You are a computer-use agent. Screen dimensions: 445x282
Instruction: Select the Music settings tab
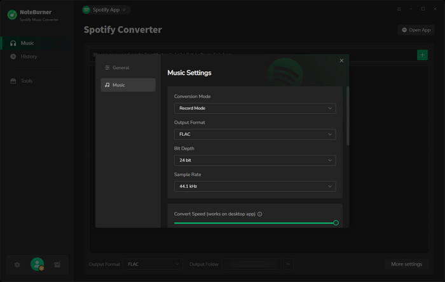coord(128,84)
